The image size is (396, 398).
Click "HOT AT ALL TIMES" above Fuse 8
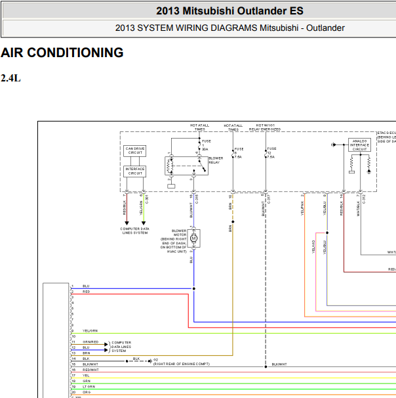[233, 127]
